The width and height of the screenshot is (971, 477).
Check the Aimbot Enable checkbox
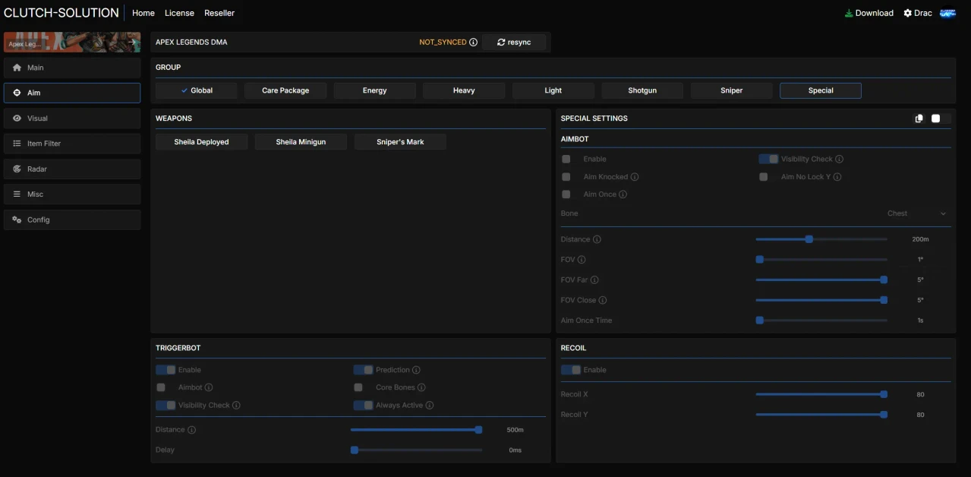(x=566, y=160)
